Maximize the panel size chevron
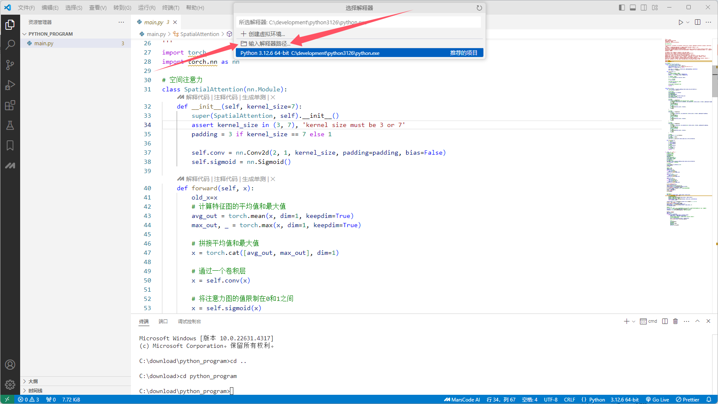The height and width of the screenshot is (404, 718). tap(697, 321)
